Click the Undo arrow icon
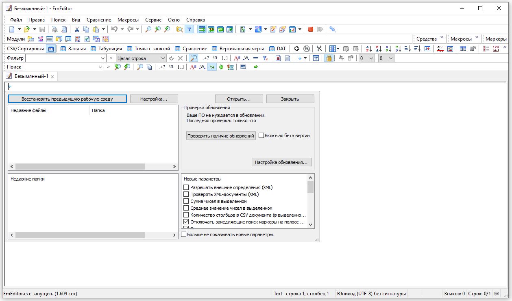This screenshot has width=512, height=301. click(114, 29)
